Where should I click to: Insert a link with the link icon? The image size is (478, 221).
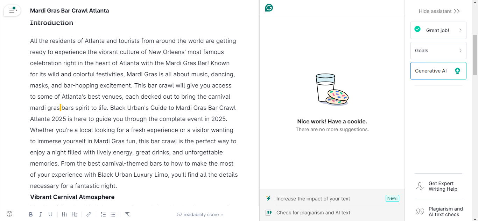[x=89, y=214]
